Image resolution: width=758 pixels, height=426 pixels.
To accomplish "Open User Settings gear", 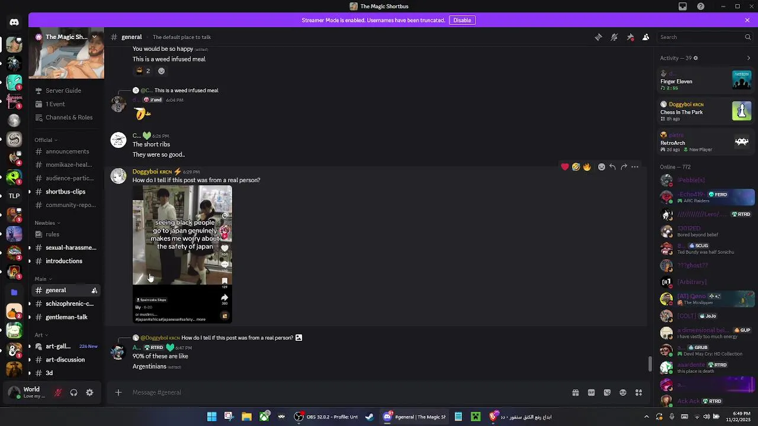I will tap(89, 392).
